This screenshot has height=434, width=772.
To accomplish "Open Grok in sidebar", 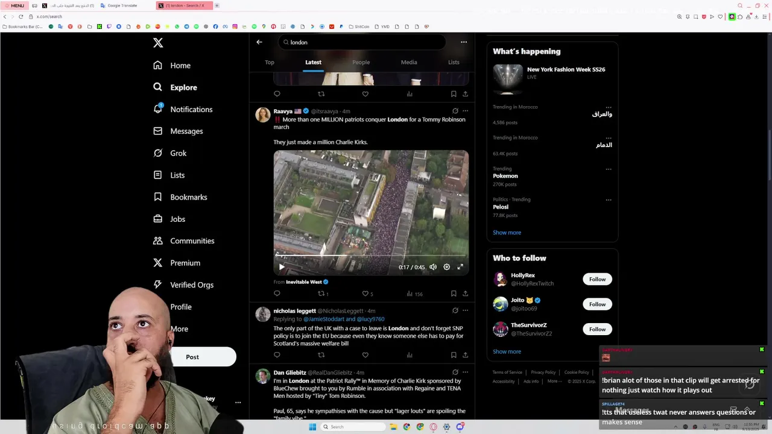I will (x=170, y=153).
